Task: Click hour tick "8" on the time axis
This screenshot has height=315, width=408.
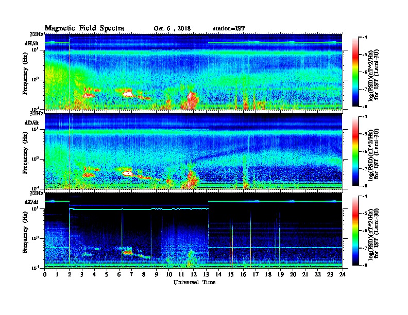Action: click(144, 274)
